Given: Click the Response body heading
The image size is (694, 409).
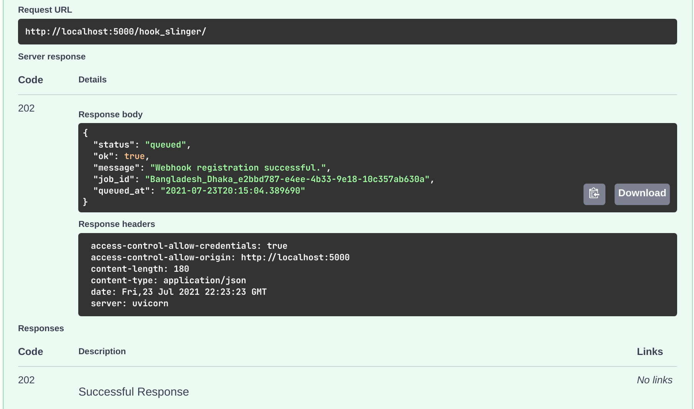Looking at the screenshot, I should 110,114.
